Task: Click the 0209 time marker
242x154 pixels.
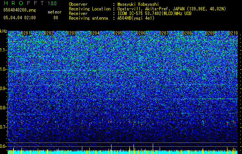Action: click(210, 33)
